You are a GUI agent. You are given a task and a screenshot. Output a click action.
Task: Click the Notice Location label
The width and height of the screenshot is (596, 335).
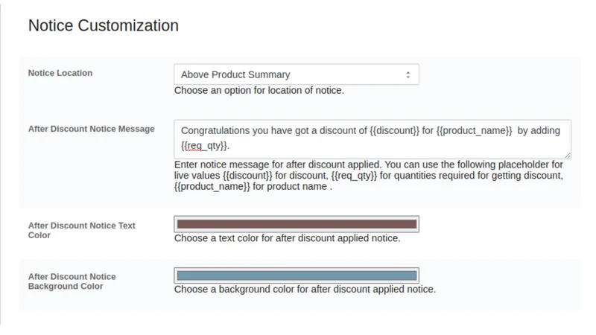point(60,73)
